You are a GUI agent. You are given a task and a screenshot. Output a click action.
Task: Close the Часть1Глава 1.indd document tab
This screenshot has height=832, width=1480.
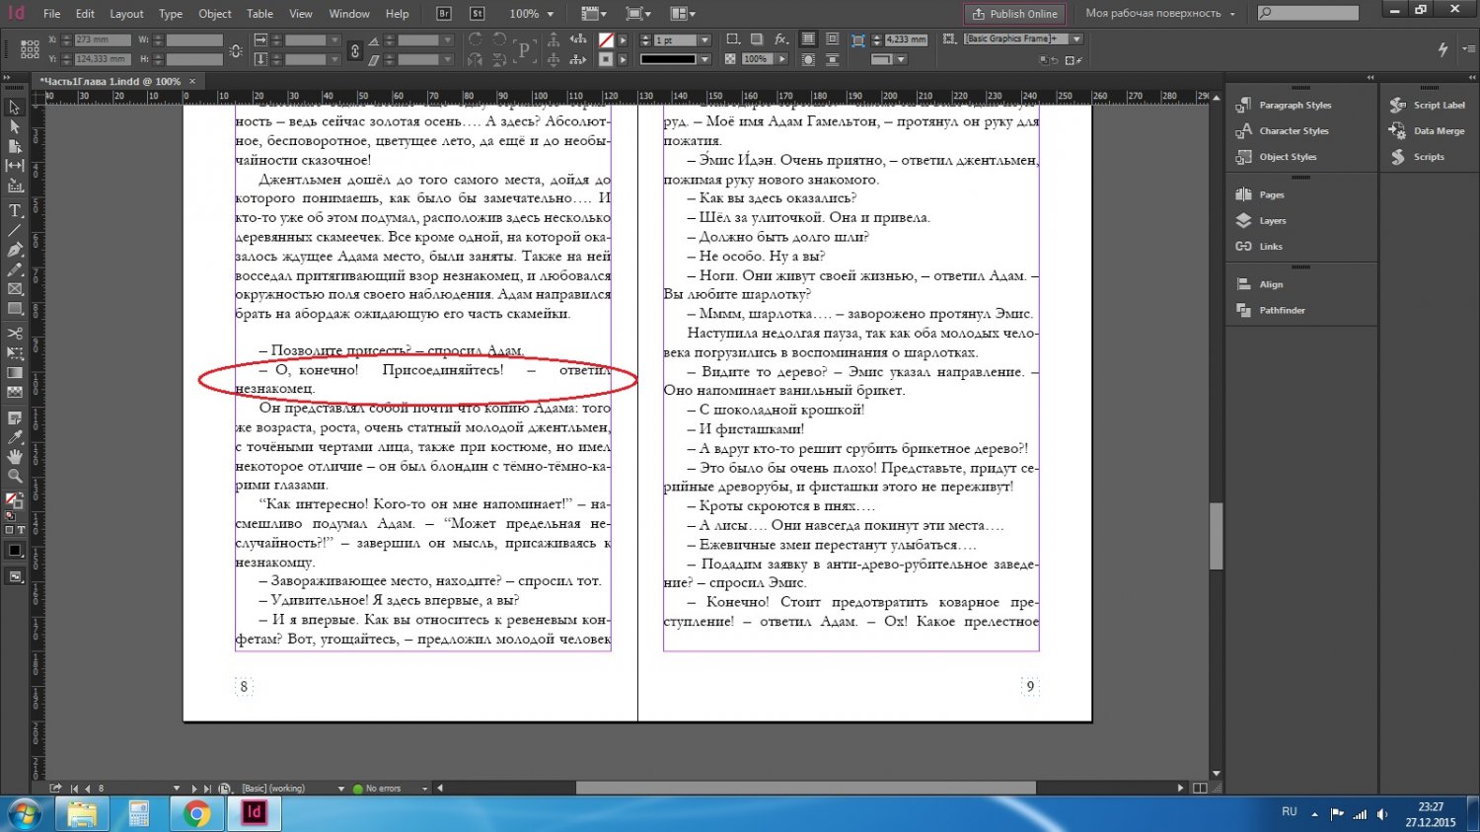(192, 81)
